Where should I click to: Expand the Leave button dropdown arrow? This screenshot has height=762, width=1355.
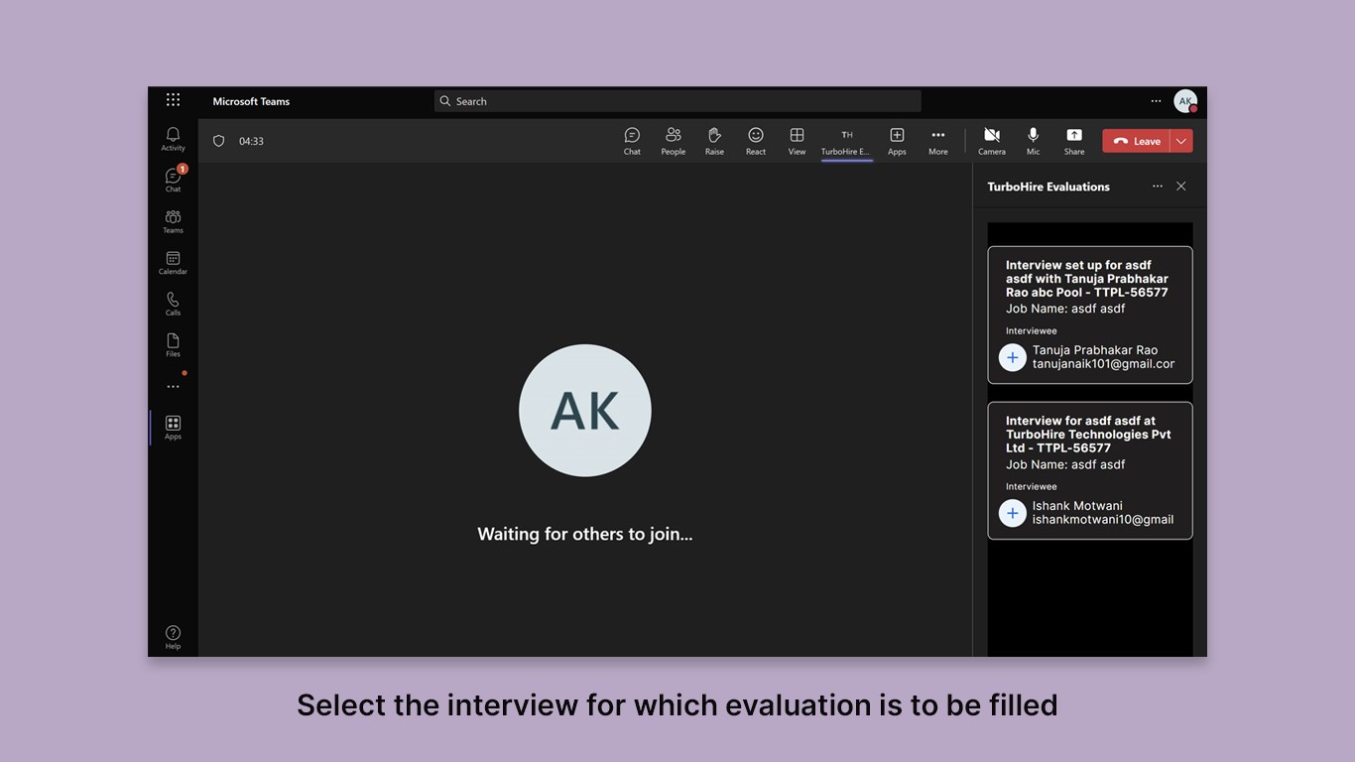pyautogui.click(x=1181, y=141)
